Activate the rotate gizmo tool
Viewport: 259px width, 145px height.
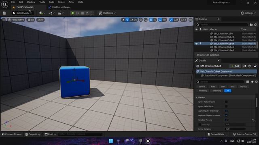click(132, 20)
